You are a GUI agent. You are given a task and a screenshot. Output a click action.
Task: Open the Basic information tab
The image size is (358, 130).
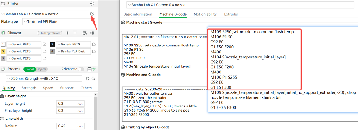pos(138,14)
